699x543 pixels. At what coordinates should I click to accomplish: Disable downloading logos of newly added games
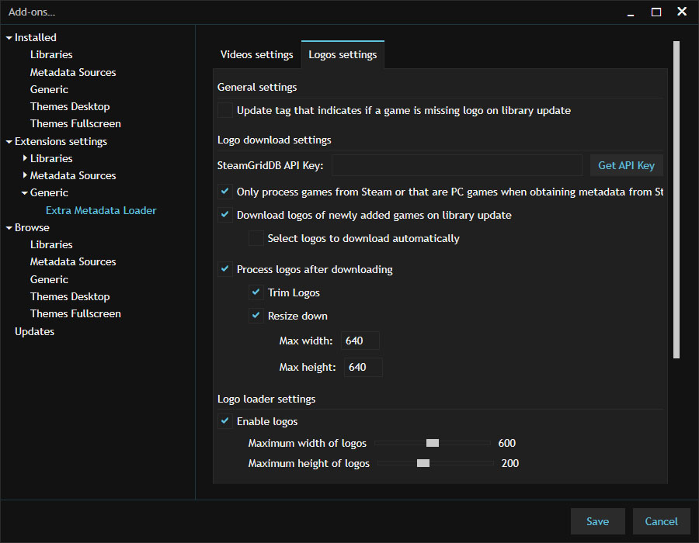[x=224, y=215]
